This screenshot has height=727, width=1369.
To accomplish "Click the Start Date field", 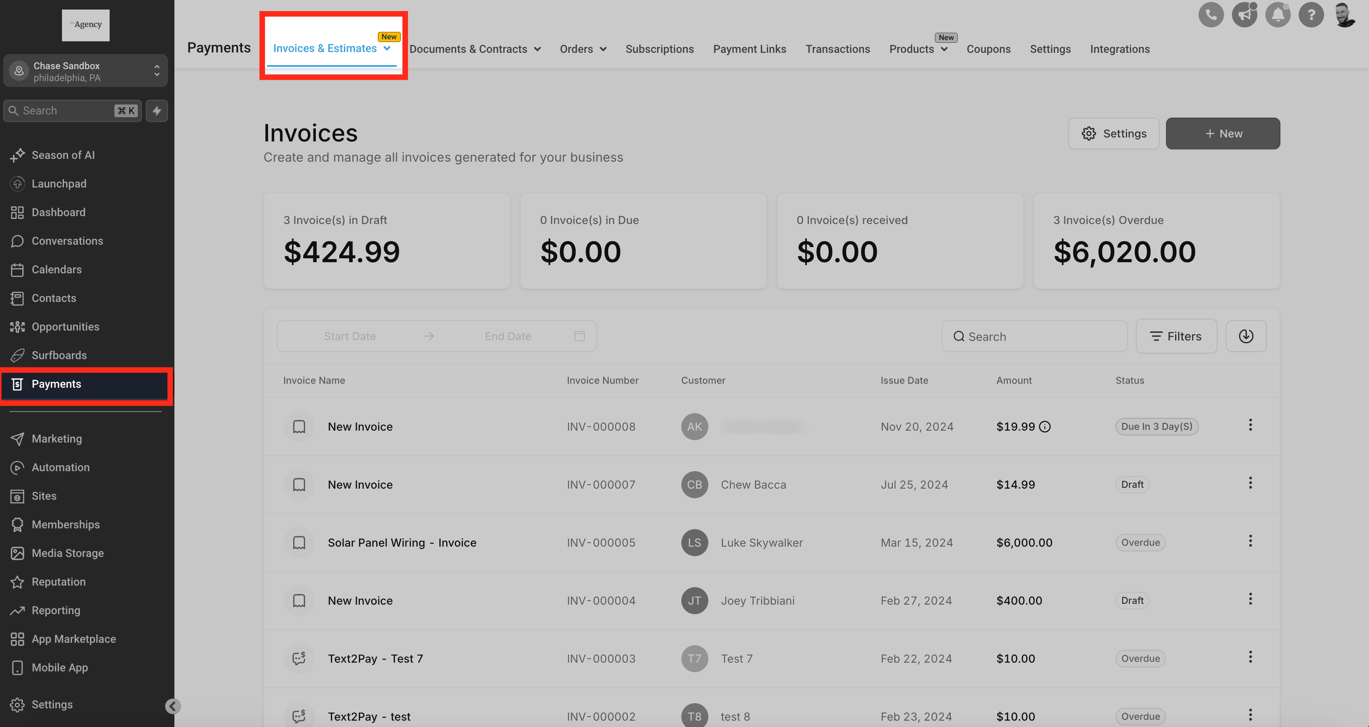I will tap(350, 336).
